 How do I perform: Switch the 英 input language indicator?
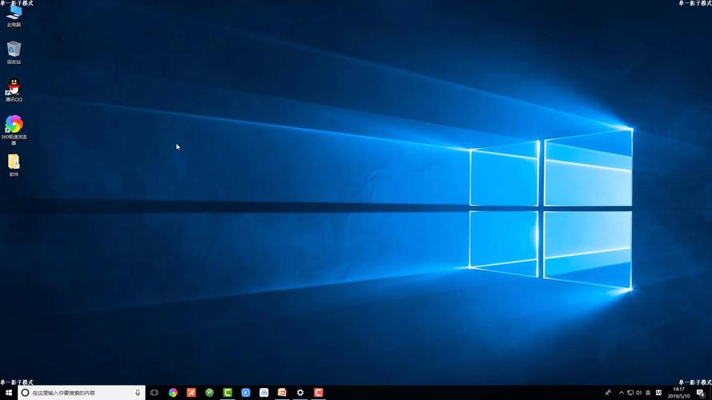(x=648, y=393)
